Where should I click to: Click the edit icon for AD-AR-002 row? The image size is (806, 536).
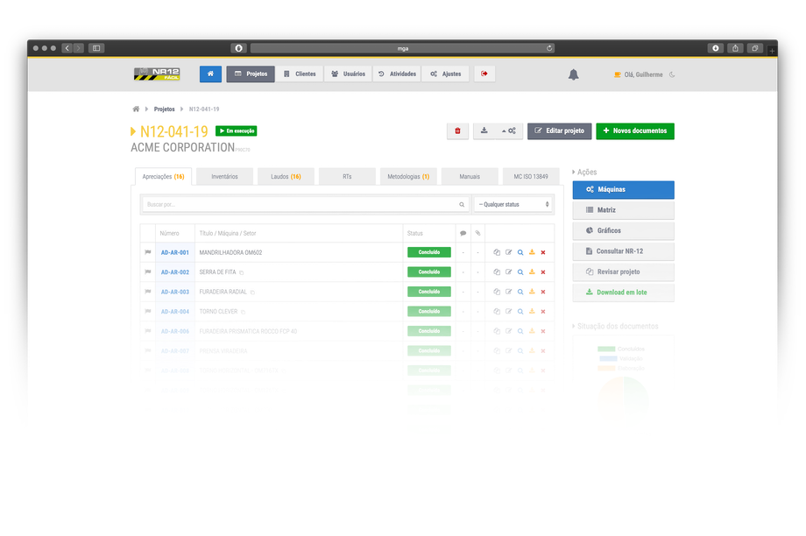coord(508,272)
